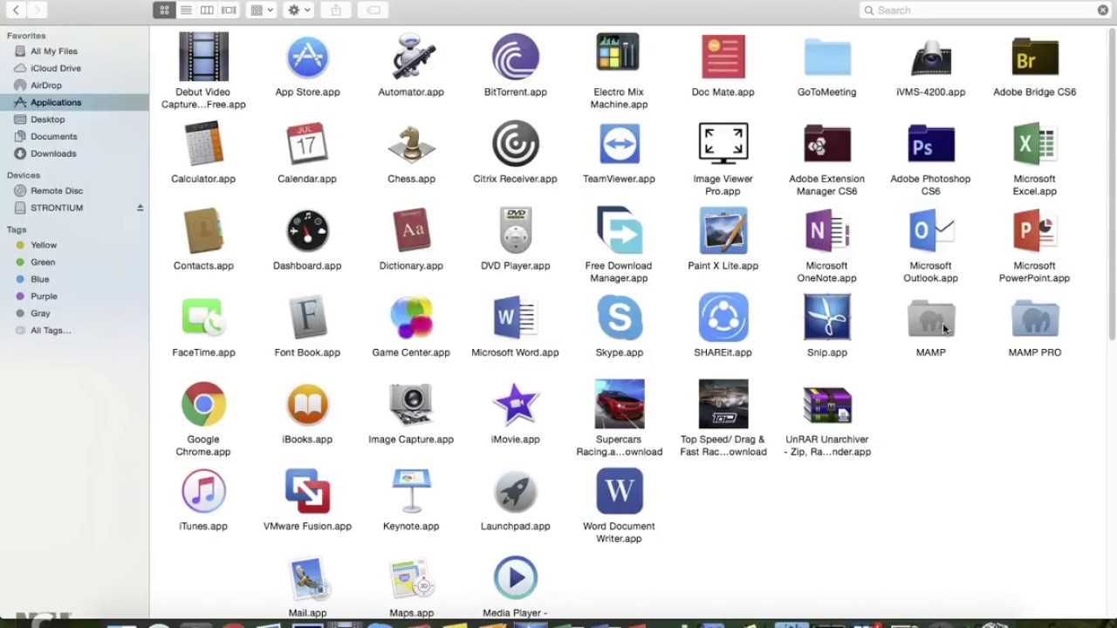This screenshot has height=628, width=1117.
Task: Go forward in Finder history
Action: coord(37,10)
